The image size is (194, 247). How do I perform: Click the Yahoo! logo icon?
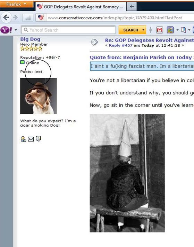tap(6, 30)
